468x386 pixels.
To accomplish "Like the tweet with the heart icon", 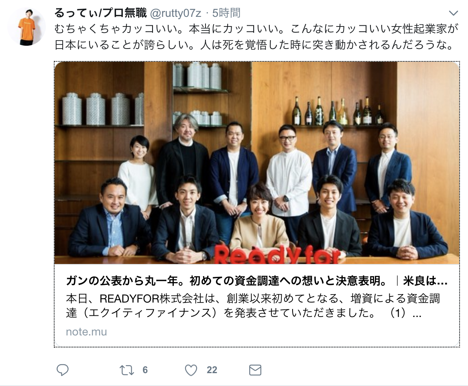I will coord(191,370).
